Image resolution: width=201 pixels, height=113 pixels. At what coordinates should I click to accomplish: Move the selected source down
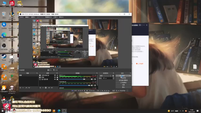click(52, 88)
